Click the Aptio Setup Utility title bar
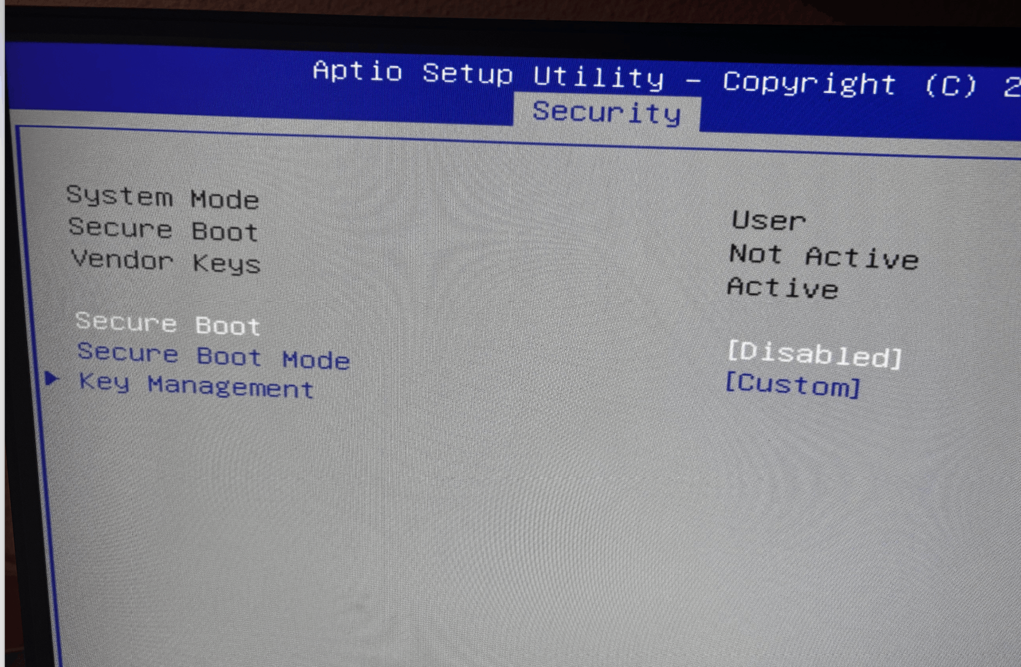1021x667 pixels. click(490, 74)
